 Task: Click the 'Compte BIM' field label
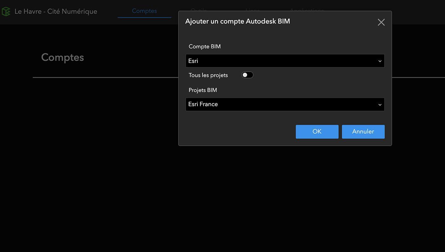pos(205,46)
